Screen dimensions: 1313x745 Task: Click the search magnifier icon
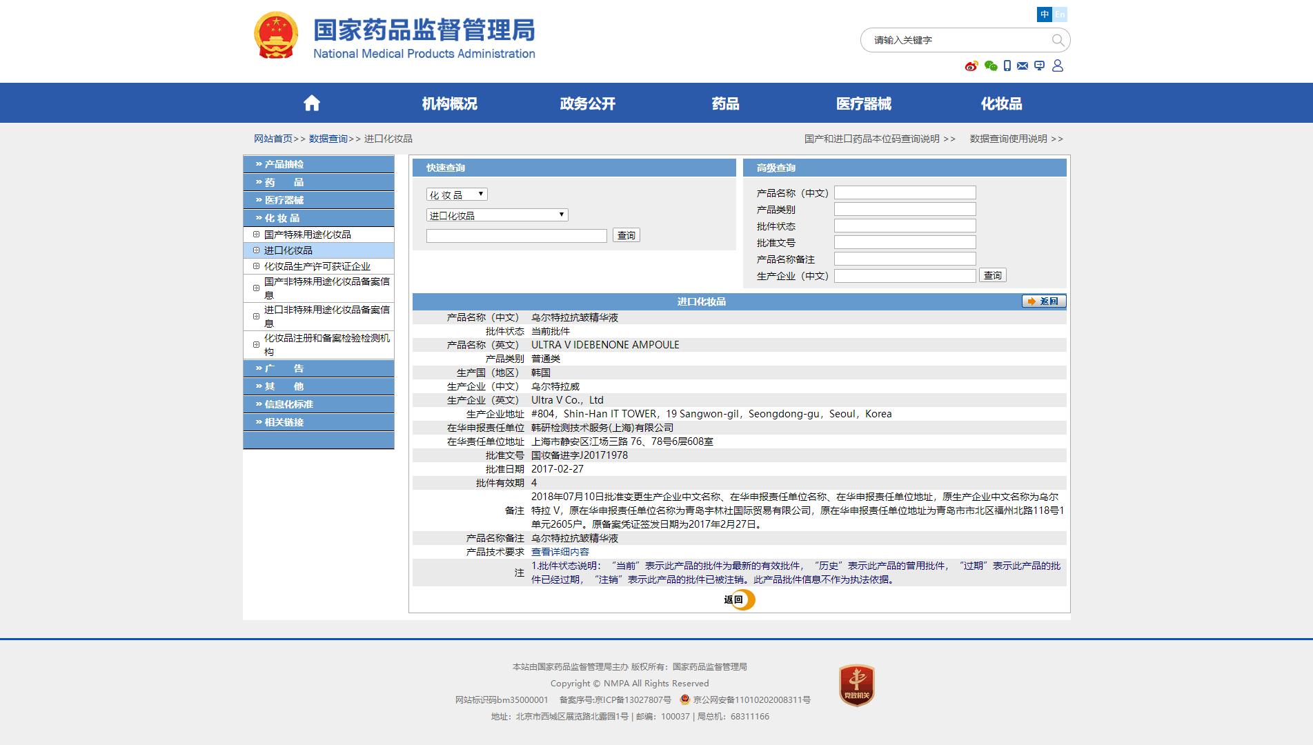(x=1056, y=39)
